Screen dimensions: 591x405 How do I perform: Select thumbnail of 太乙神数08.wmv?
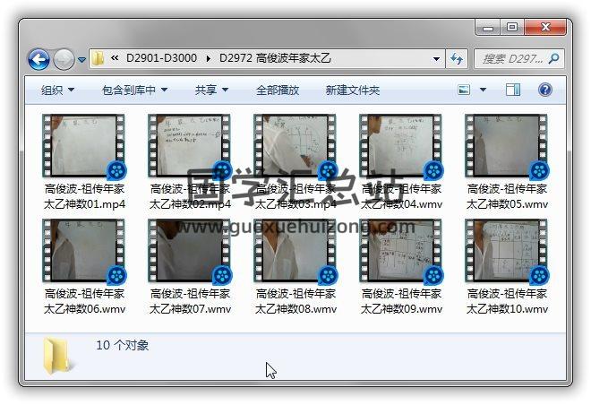[x=295, y=250]
